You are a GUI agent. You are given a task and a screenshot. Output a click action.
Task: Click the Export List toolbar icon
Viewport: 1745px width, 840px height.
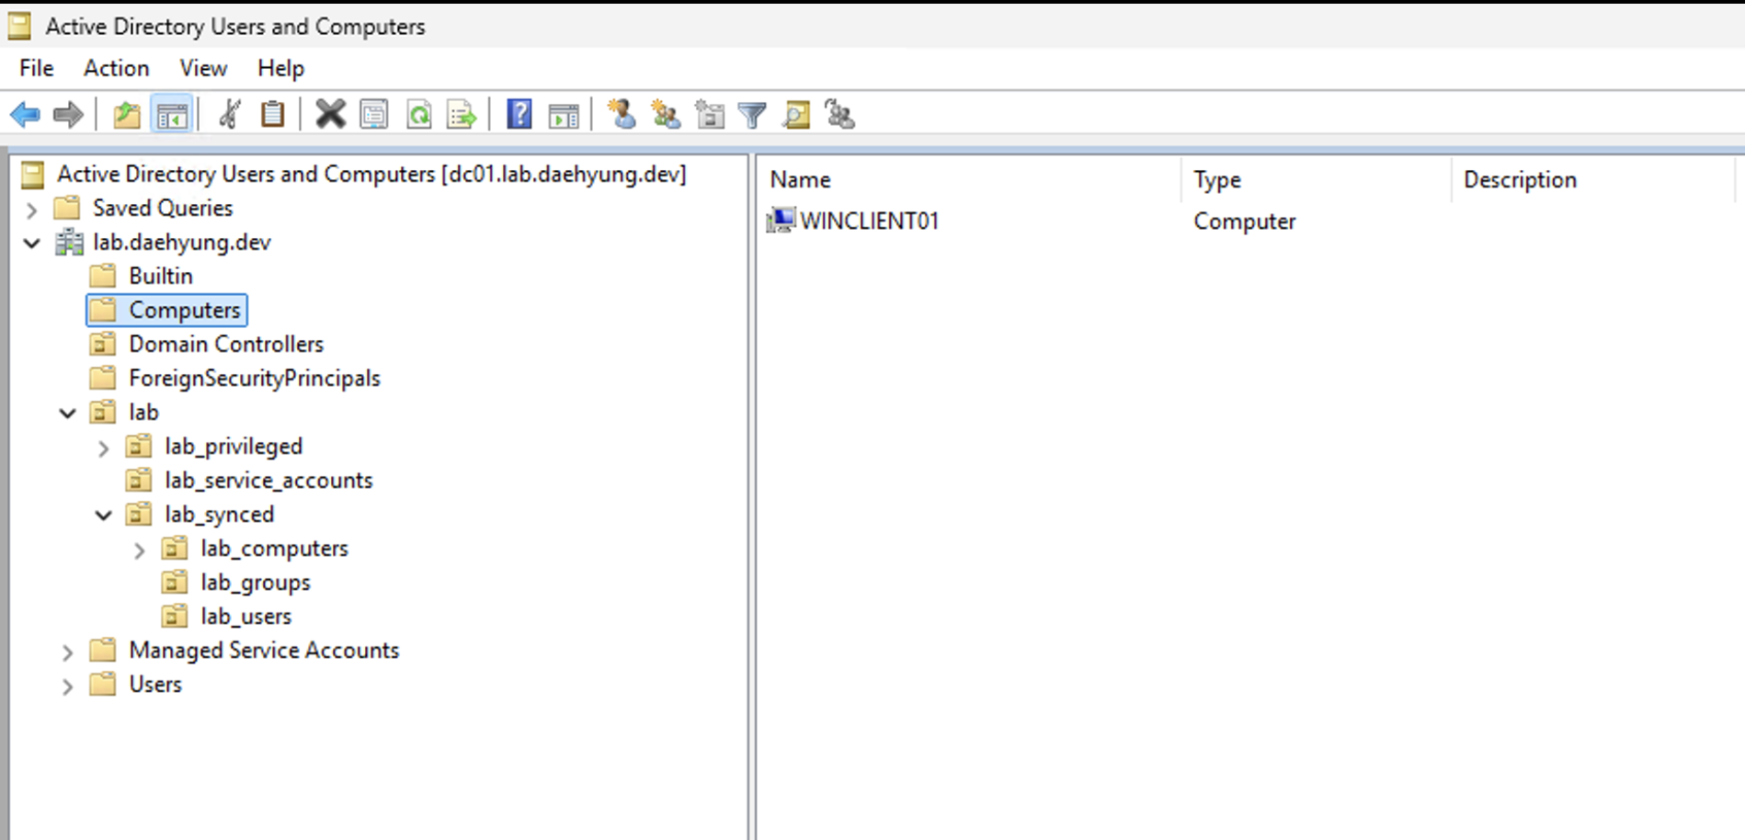tap(462, 115)
